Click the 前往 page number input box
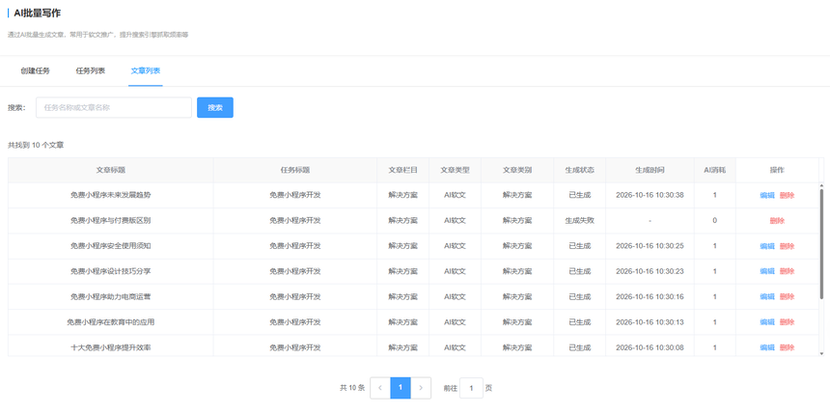The image size is (830, 414). (x=471, y=388)
